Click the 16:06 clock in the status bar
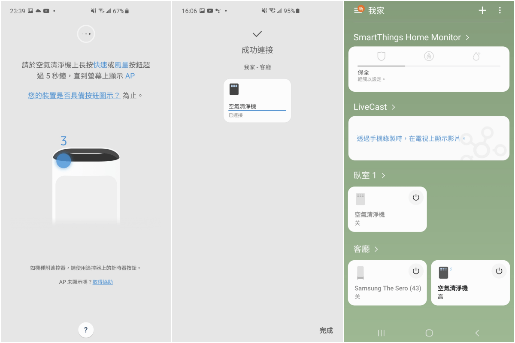The image size is (515, 343). [x=189, y=11]
